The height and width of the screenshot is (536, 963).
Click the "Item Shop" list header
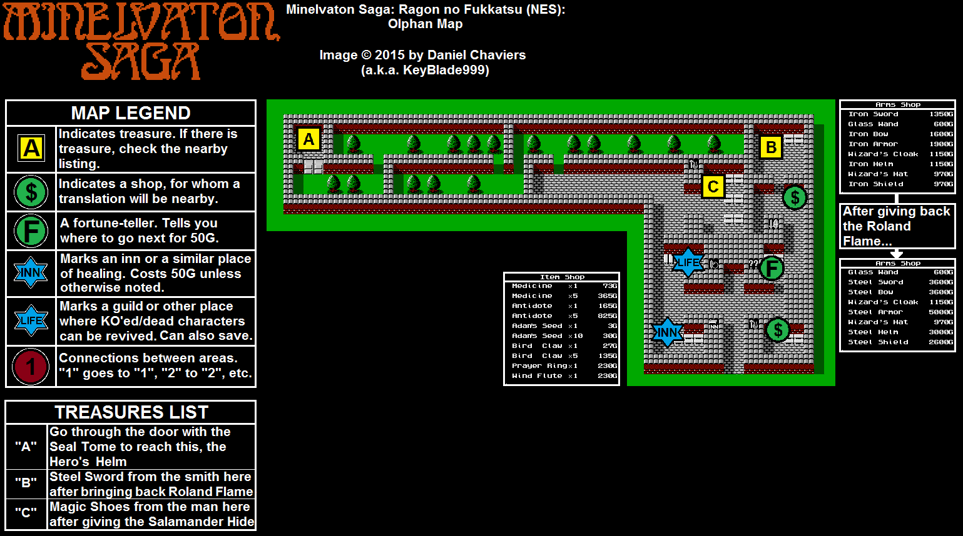tap(562, 277)
